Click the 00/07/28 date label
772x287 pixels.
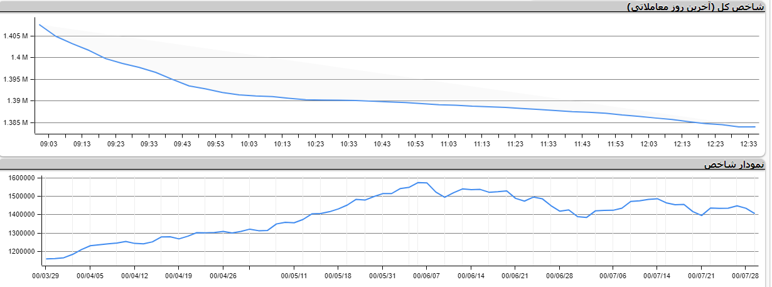[747, 275]
